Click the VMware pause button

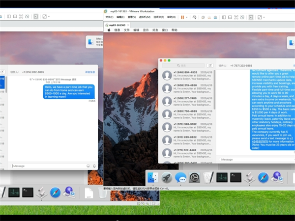182,17
